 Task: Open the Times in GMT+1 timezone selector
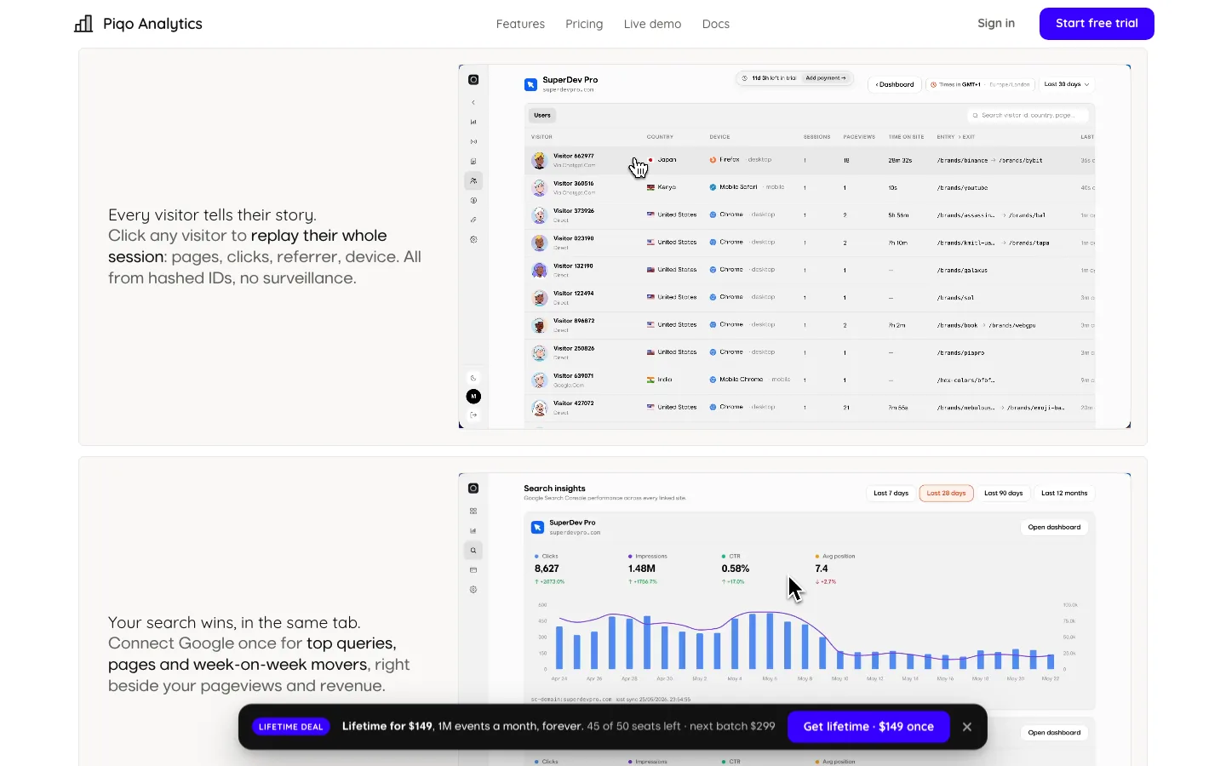980,84
